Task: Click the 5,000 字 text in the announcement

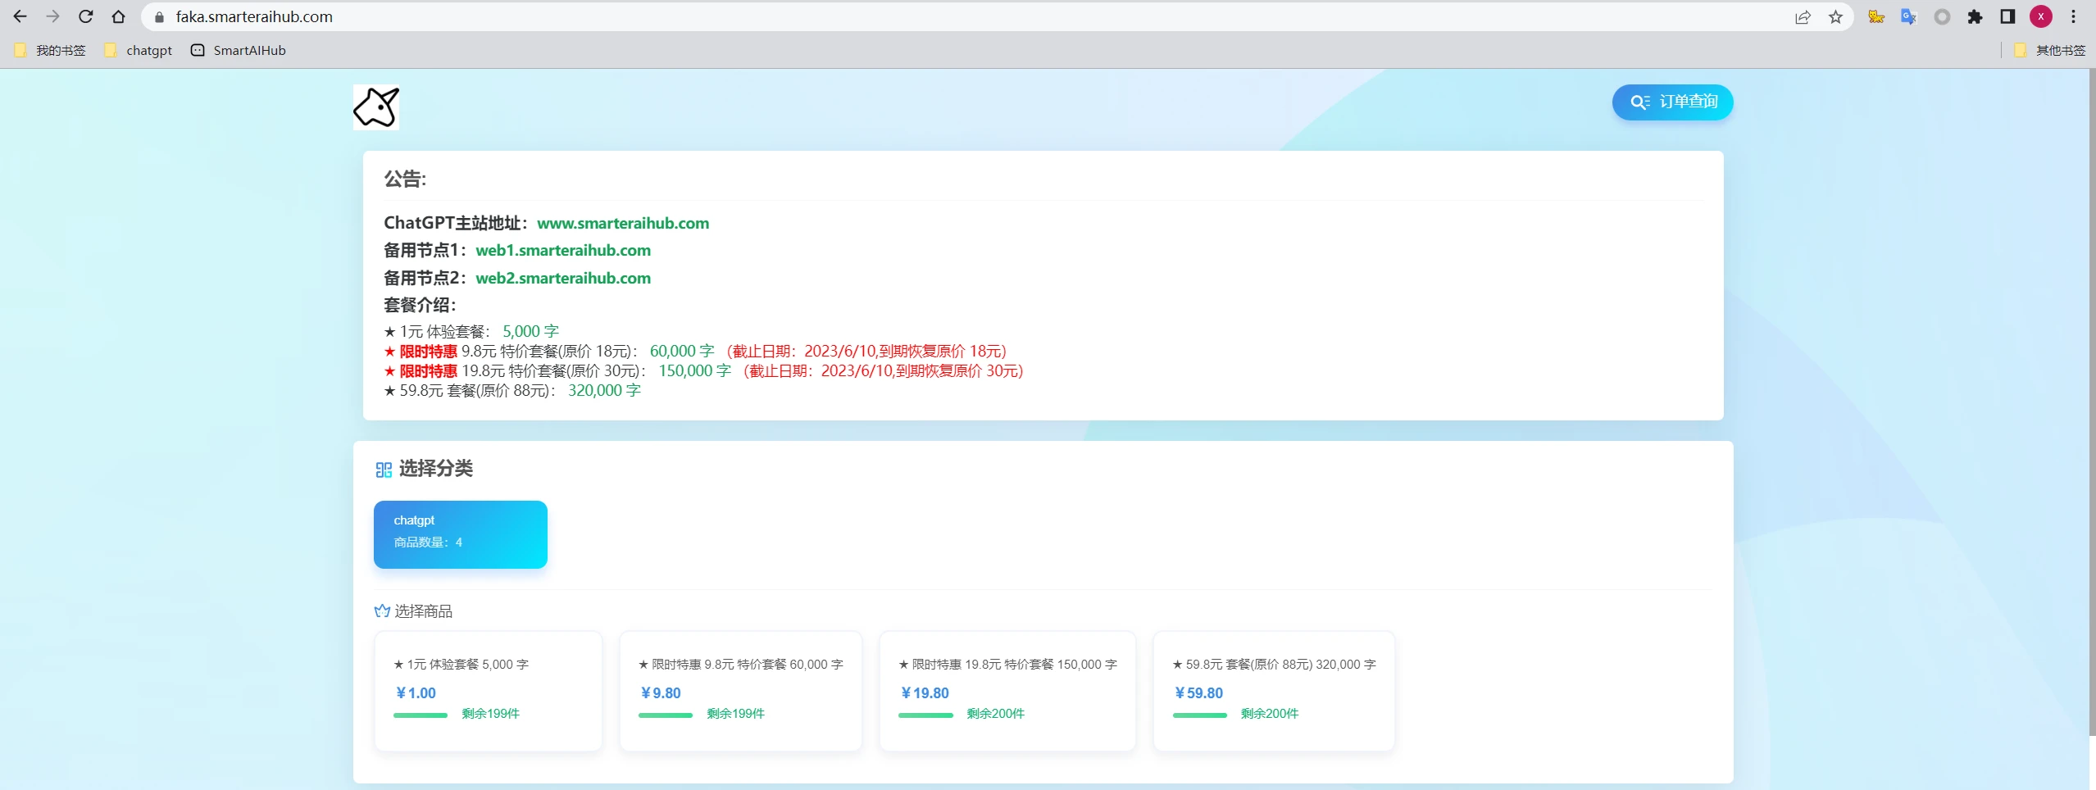Action: pyautogui.click(x=530, y=331)
